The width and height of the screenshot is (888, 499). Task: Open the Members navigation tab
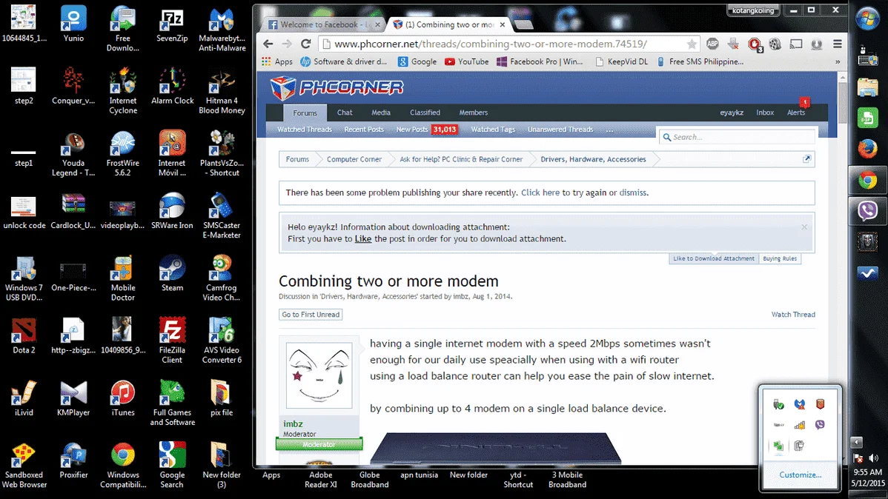click(474, 113)
